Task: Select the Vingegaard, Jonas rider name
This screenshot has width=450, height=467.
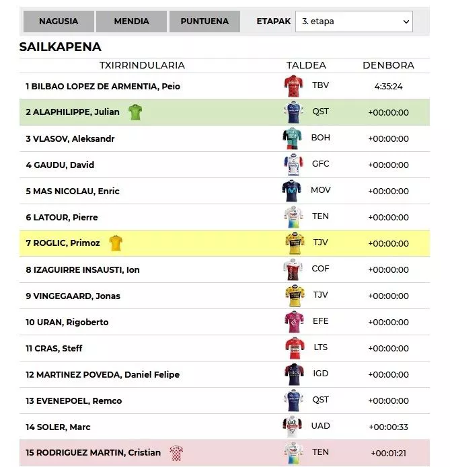Action: (x=73, y=296)
